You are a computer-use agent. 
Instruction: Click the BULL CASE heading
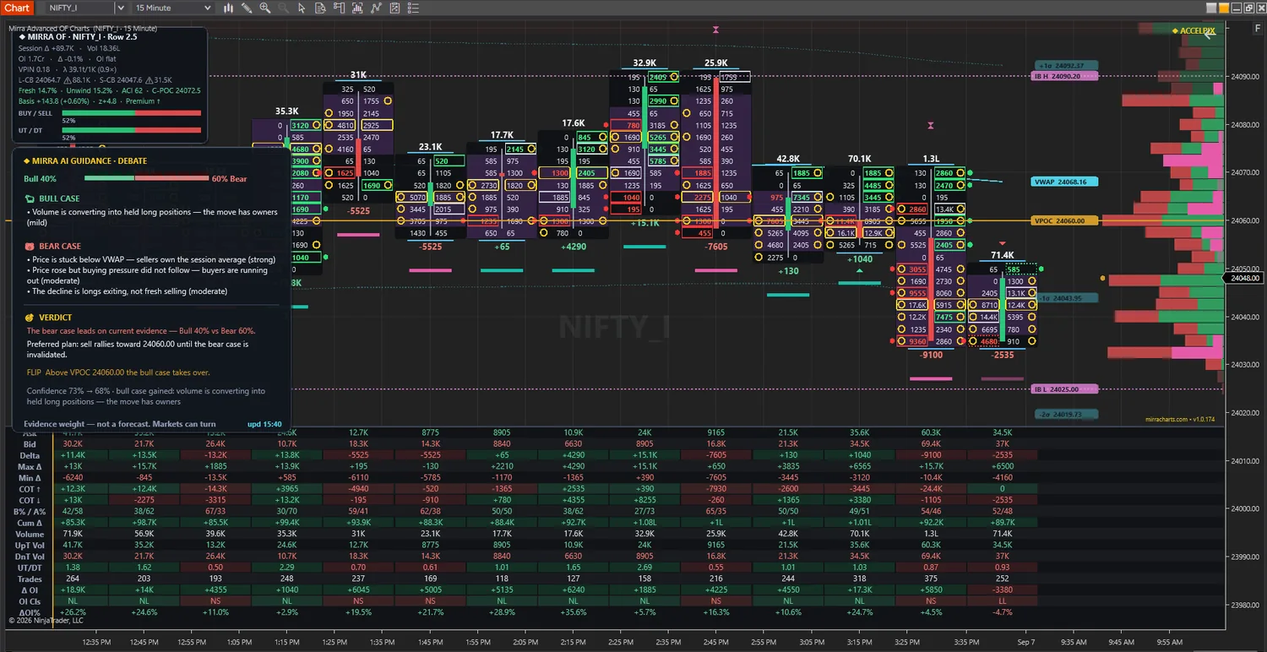59,198
